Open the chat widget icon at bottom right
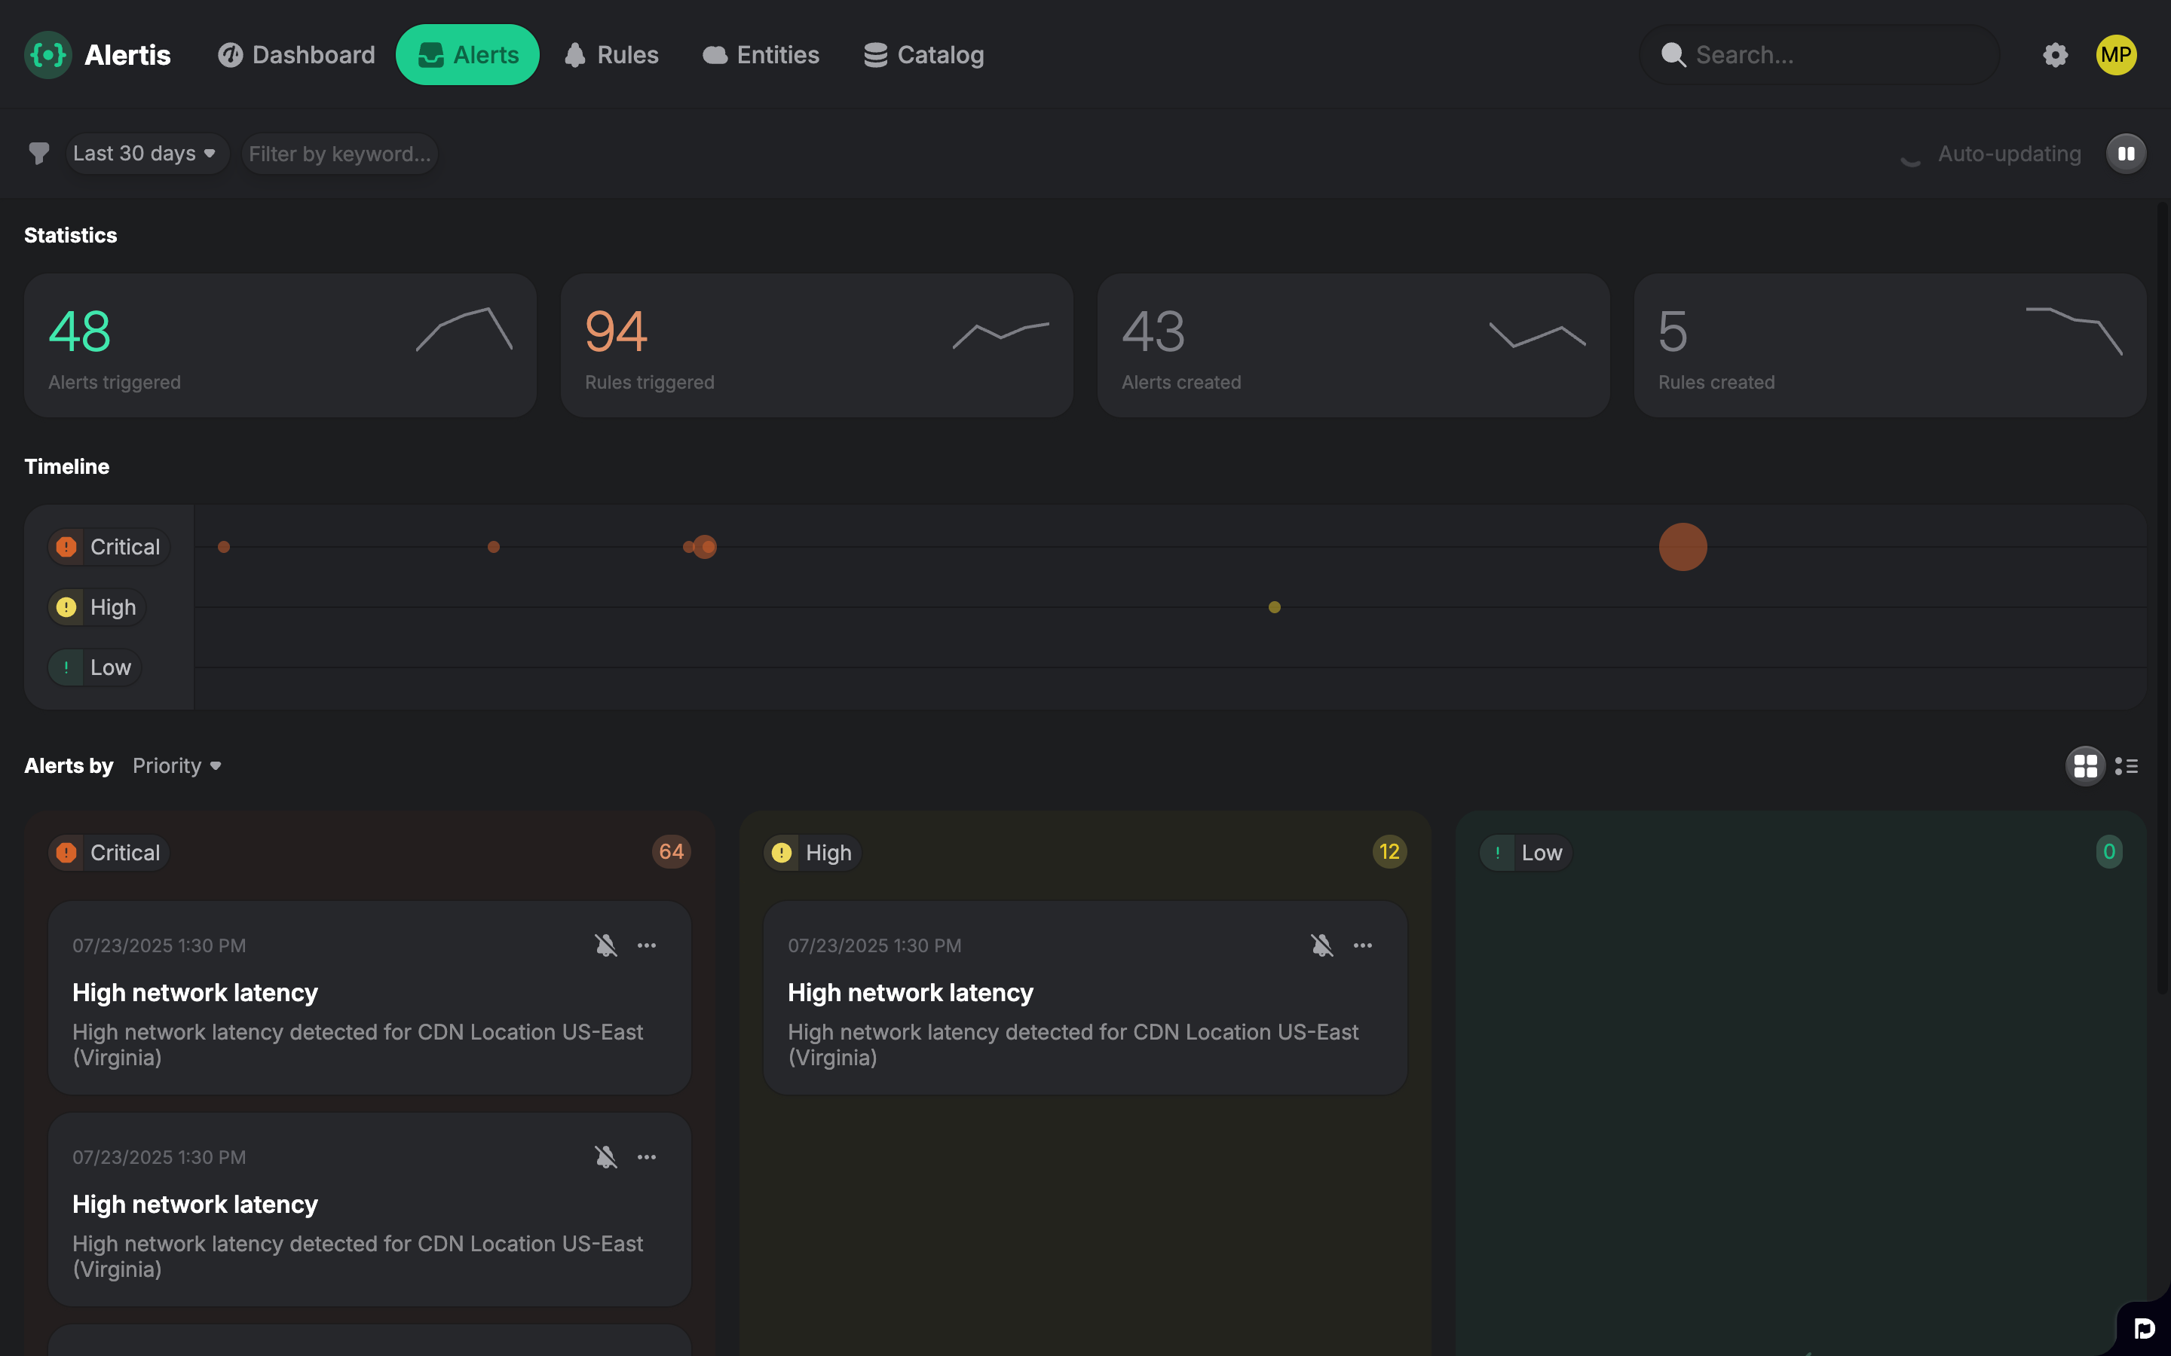2171x1356 pixels. (2144, 1328)
